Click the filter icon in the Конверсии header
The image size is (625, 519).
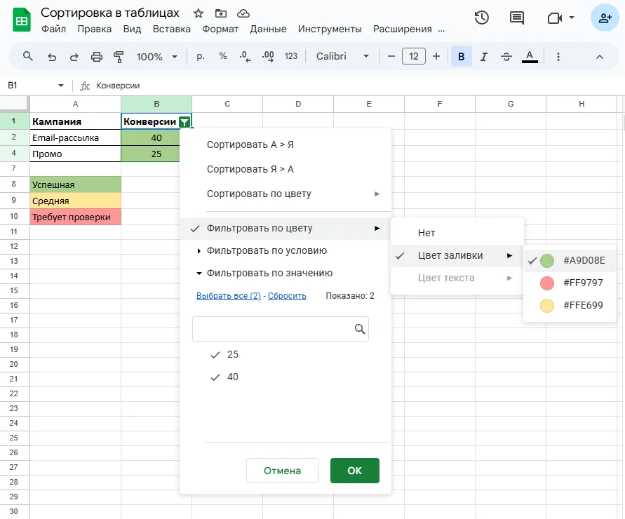pos(184,122)
